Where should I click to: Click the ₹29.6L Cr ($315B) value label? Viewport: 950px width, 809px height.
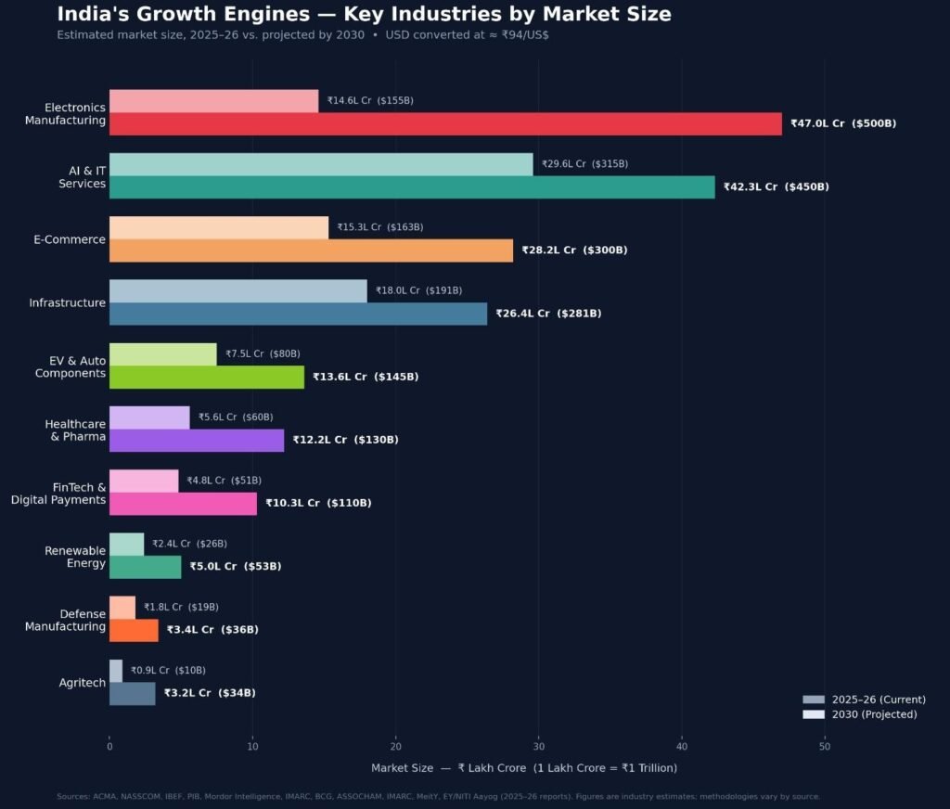coord(584,164)
